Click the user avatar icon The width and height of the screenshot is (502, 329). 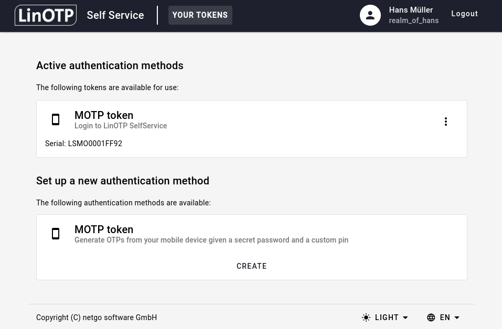coord(370,15)
